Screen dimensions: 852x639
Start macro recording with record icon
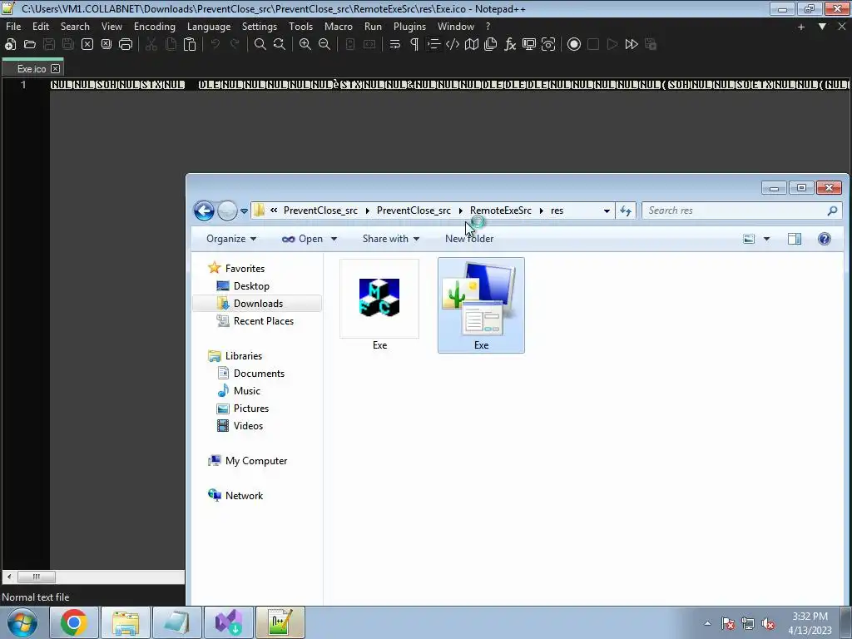click(574, 45)
